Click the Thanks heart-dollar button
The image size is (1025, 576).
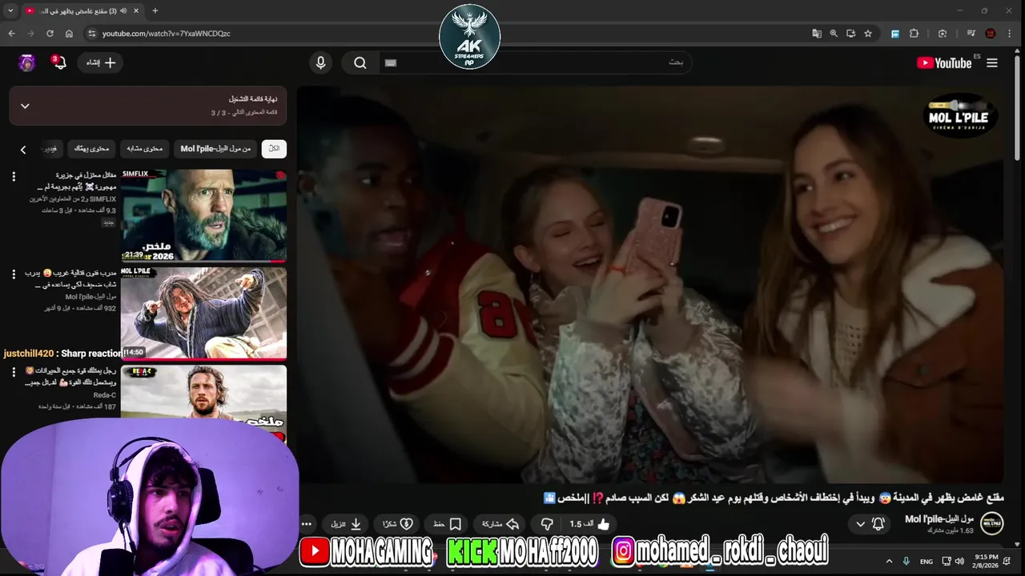click(x=397, y=524)
